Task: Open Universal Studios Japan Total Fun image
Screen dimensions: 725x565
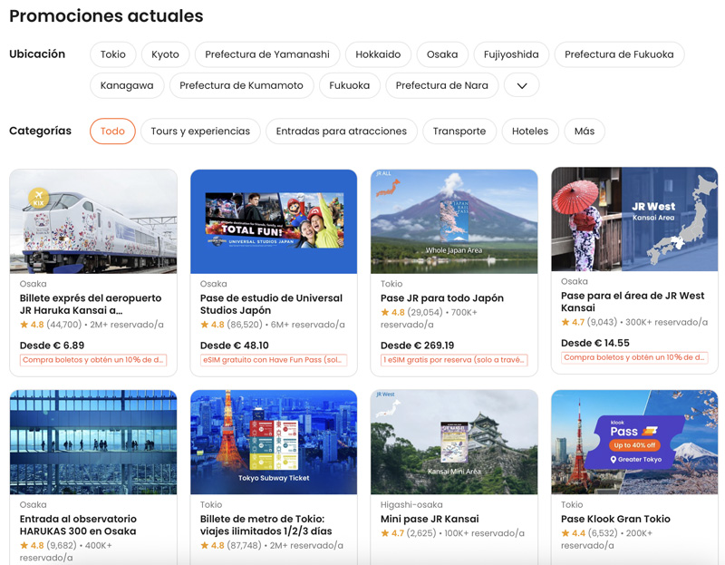Action: click(x=274, y=221)
